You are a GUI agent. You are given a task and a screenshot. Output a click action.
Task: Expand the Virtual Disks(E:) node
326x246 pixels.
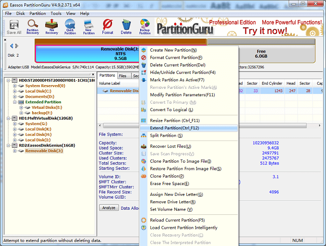pos(21,107)
